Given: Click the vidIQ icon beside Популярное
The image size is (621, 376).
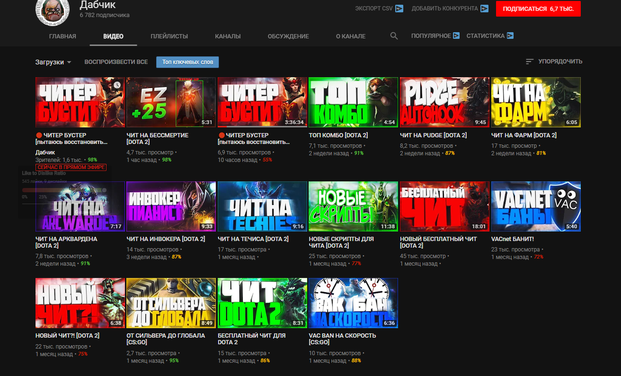Looking at the screenshot, I should pyautogui.click(x=456, y=36).
